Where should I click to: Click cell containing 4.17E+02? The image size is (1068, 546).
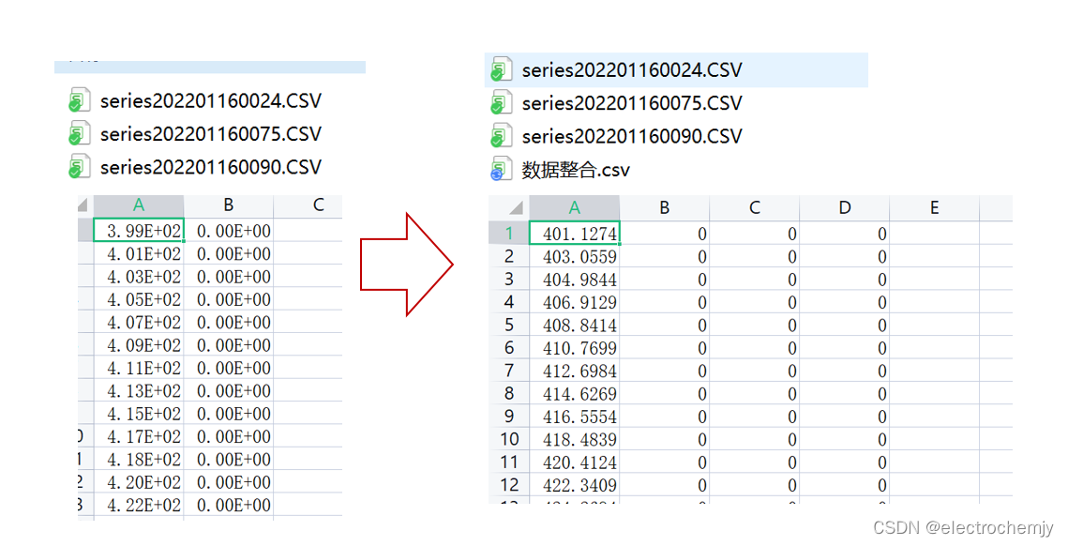(139, 436)
